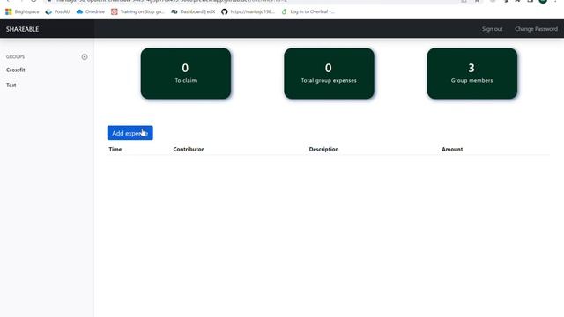
Task: Open the Test group
Action: (x=11, y=85)
